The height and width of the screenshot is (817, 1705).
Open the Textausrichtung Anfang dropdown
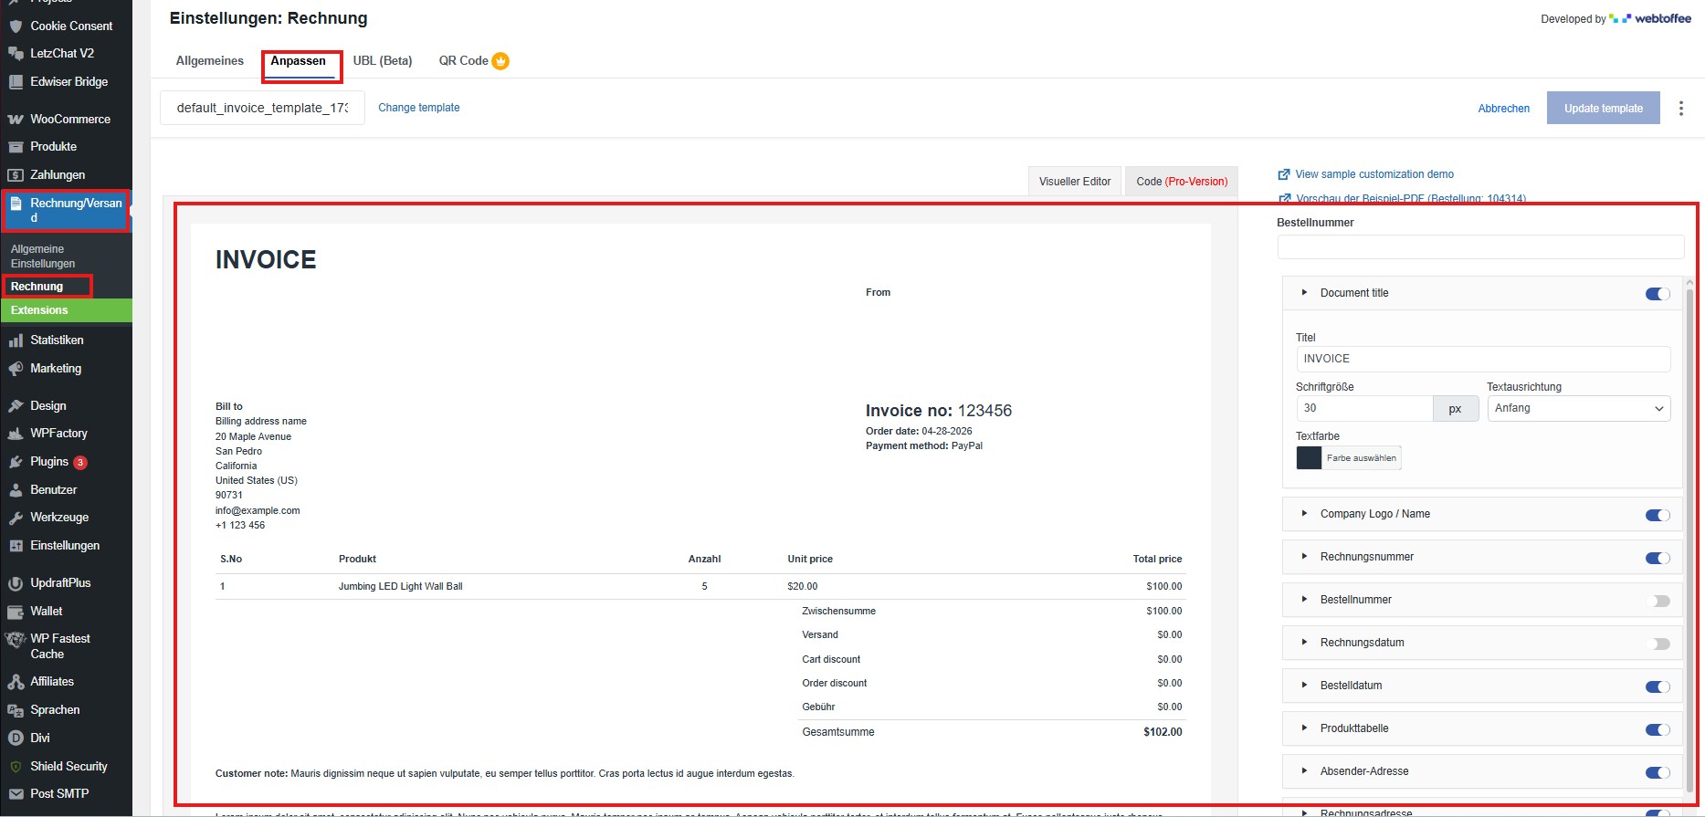click(x=1578, y=408)
